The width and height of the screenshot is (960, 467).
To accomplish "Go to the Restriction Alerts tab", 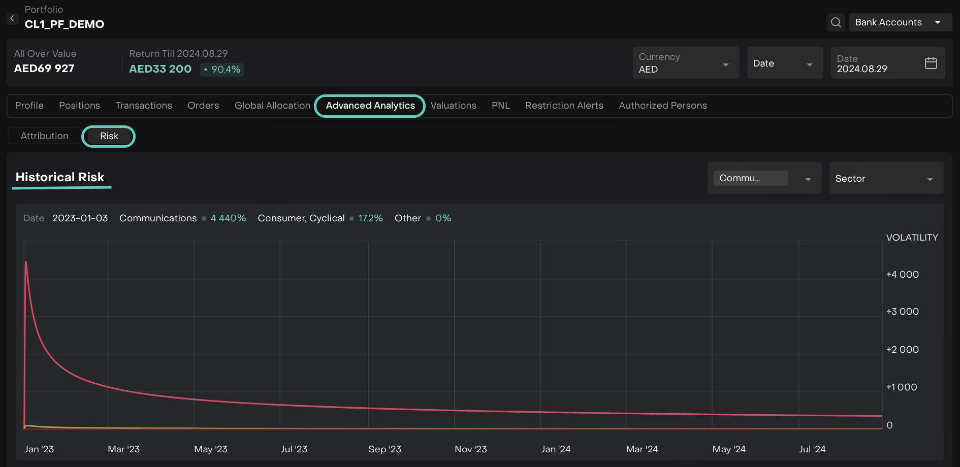I will tap(564, 106).
